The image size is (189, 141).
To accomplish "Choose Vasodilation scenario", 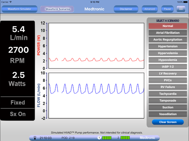I will tap(168, 114).
